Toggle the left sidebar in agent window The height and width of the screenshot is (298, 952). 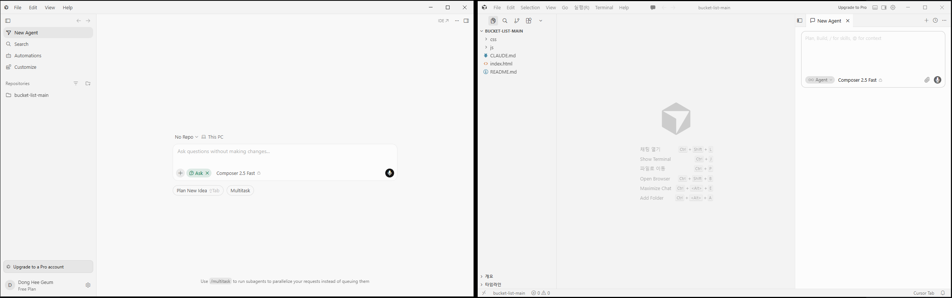tap(8, 21)
